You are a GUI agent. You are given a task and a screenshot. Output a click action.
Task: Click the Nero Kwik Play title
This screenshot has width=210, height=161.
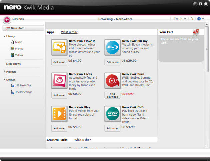point(80,107)
